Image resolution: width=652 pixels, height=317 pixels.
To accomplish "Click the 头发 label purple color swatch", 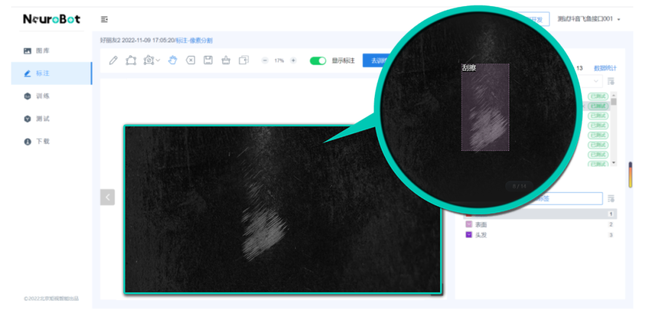I will [x=468, y=235].
